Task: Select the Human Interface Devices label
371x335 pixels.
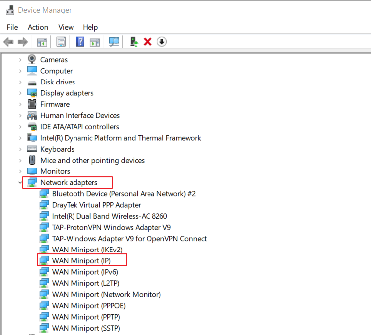Action: (80, 115)
